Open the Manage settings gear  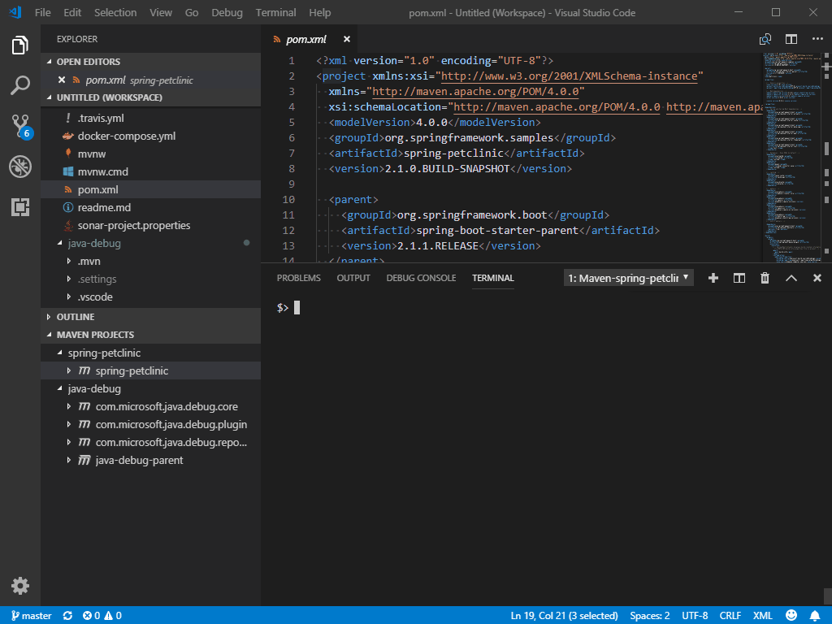20,585
